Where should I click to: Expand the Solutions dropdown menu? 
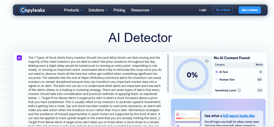click(98, 10)
